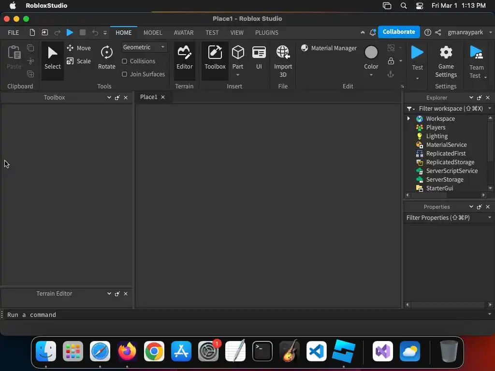Click the play icon in quick access bar

(70, 32)
